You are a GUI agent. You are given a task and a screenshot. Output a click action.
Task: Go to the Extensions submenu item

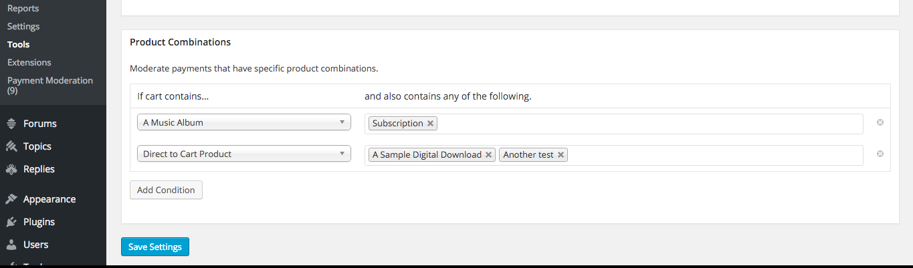[x=29, y=62]
